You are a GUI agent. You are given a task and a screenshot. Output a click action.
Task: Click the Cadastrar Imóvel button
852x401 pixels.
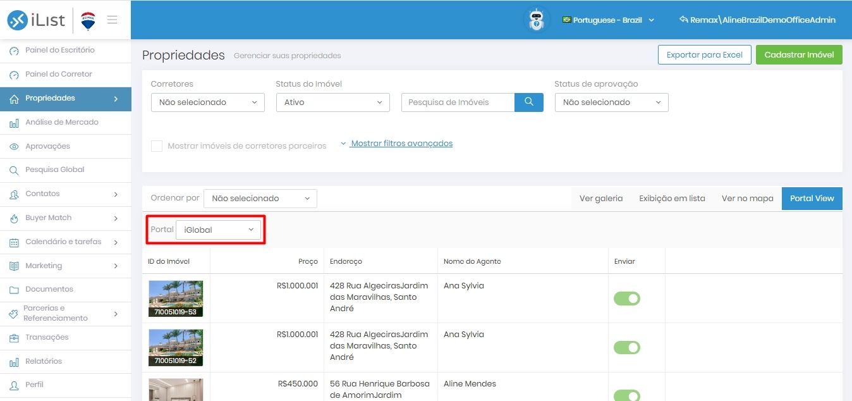(799, 55)
